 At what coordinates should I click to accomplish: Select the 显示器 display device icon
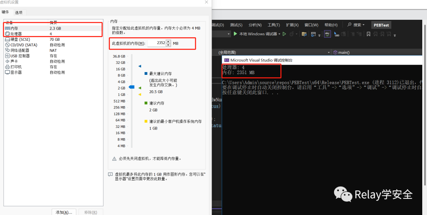(x=8, y=72)
